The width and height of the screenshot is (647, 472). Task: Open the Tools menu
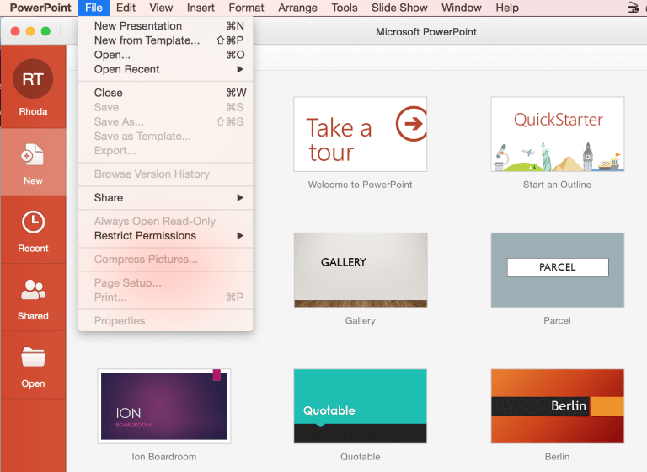pos(345,8)
